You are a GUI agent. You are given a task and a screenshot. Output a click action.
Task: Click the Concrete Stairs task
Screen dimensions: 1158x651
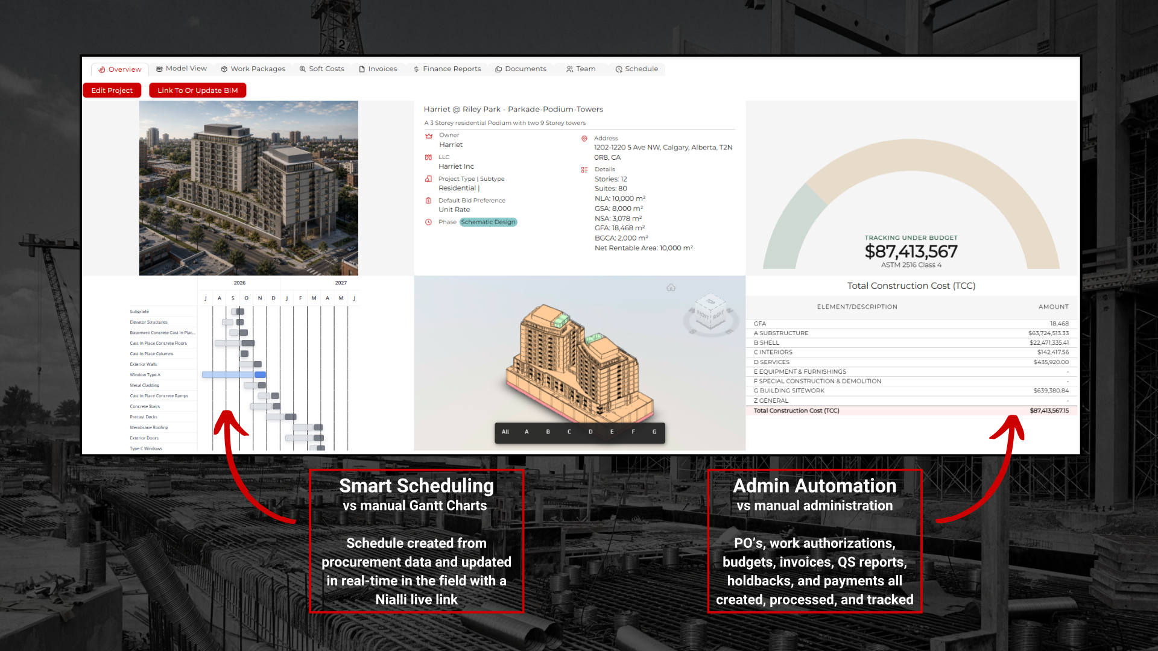click(x=145, y=406)
